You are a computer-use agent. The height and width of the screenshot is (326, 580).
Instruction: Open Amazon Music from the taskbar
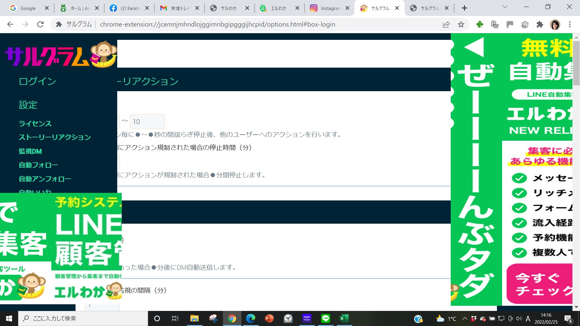[x=307, y=318]
